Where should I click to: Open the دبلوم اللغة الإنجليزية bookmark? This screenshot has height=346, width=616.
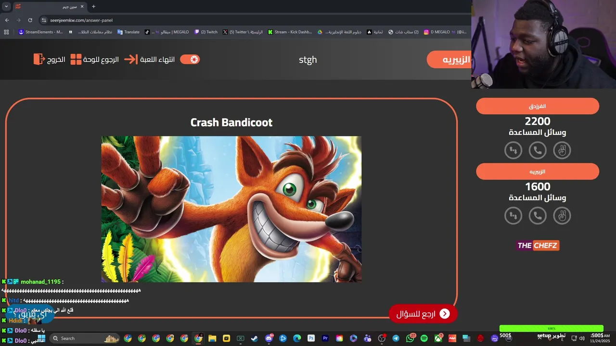339,32
